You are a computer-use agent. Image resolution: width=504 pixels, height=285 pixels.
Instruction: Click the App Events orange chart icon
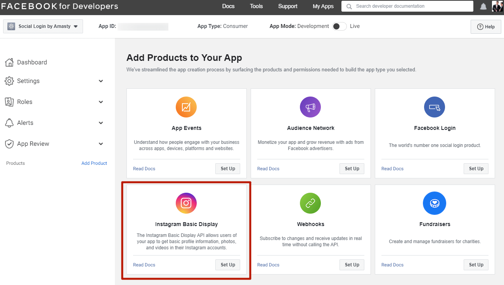pyautogui.click(x=186, y=107)
